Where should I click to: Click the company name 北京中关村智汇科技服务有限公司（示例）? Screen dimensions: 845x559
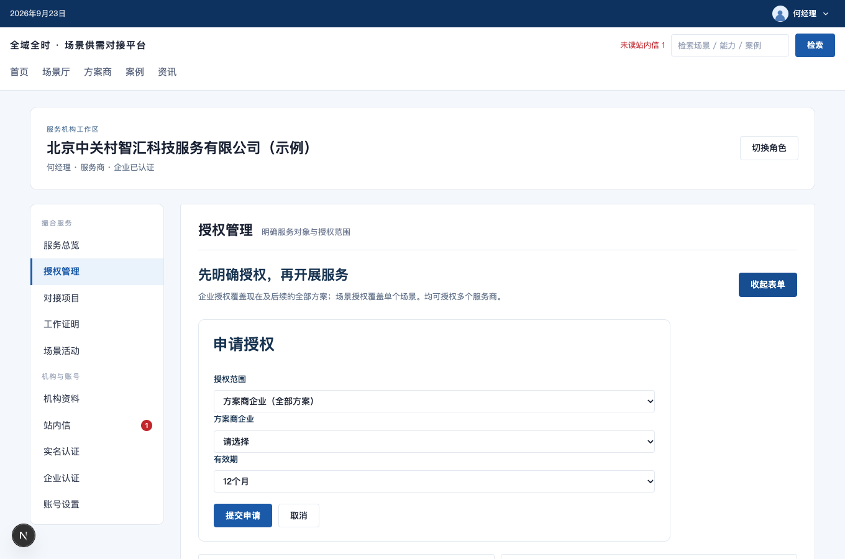click(180, 148)
